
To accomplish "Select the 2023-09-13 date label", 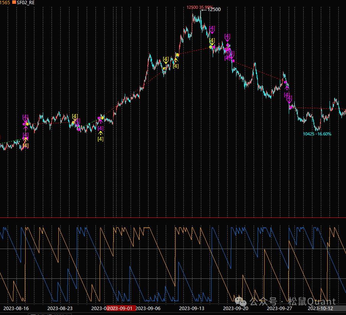I will pyautogui.click(x=192, y=308).
